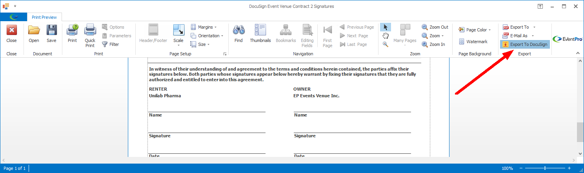Select the Hand pan tool
Image resolution: width=584 pixels, height=173 pixels.
click(385, 36)
